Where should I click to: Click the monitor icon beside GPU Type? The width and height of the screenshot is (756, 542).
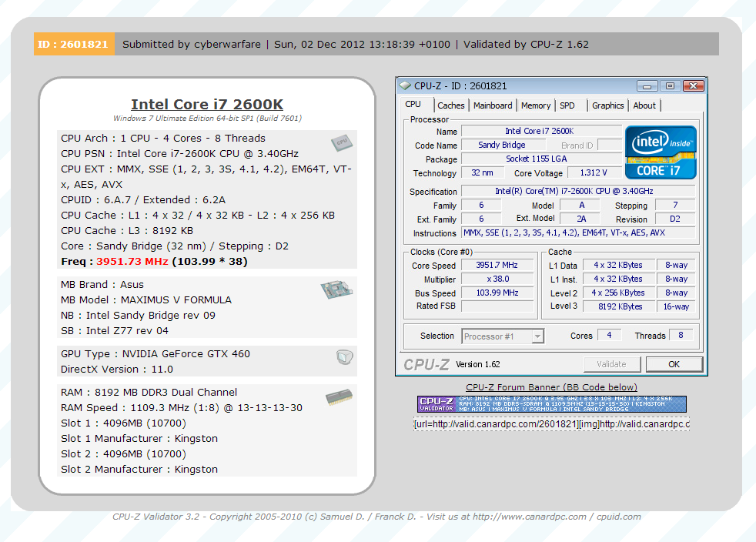pyautogui.click(x=345, y=356)
